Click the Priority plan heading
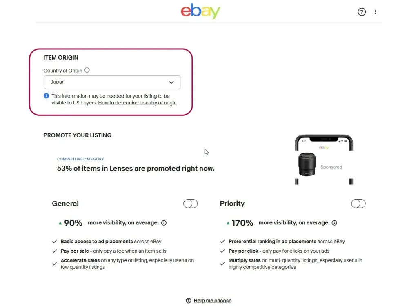 click(232, 204)
